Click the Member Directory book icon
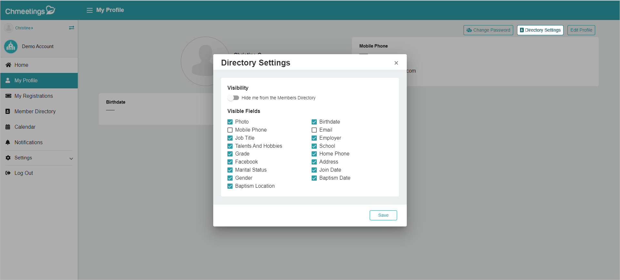Screen dimensions: 620x280 (x=8, y=111)
